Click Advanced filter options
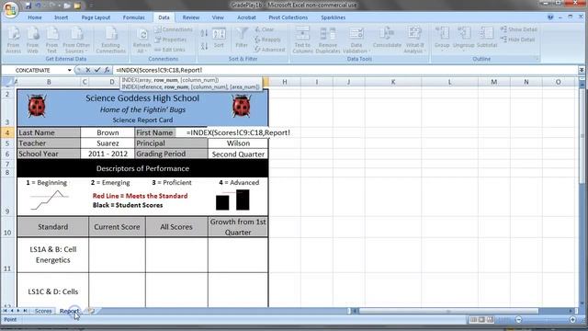Viewport: 588px width, 331px height. pos(269,50)
